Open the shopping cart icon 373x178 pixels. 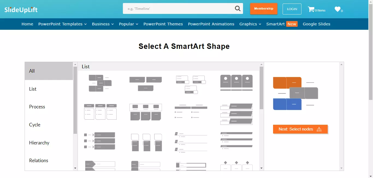point(311,9)
